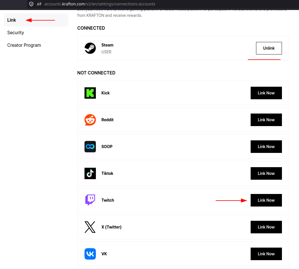
Task: Click the X (Twitter) logo icon
Action: point(90,227)
